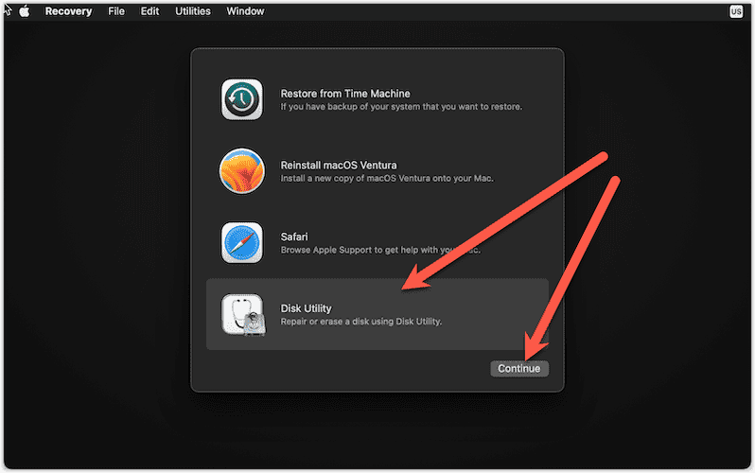Click "Install a new copy" description text
This screenshot has height=473, width=755.
[387, 179]
